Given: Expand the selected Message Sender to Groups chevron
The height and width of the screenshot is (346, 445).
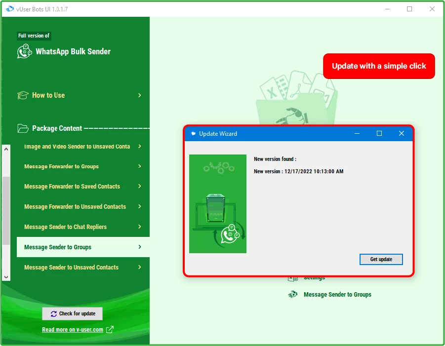Looking at the screenshot, I should point(140,247).
